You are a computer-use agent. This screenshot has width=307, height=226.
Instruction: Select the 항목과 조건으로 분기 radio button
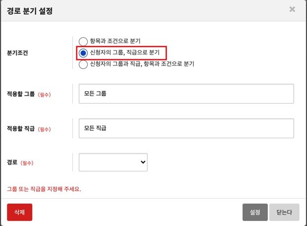pyautogui.click(x=83, y=41)
